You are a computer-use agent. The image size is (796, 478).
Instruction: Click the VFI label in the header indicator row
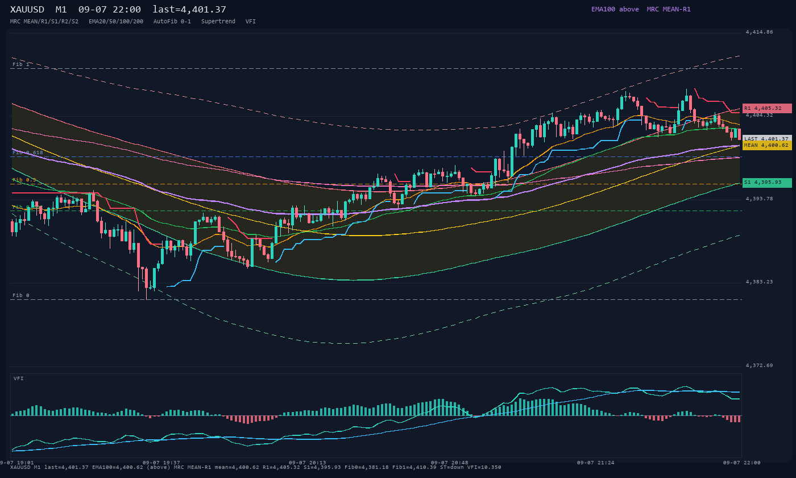coord(251,21)
